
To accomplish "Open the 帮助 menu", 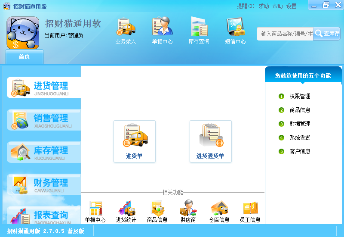I will tap(277, 6).
